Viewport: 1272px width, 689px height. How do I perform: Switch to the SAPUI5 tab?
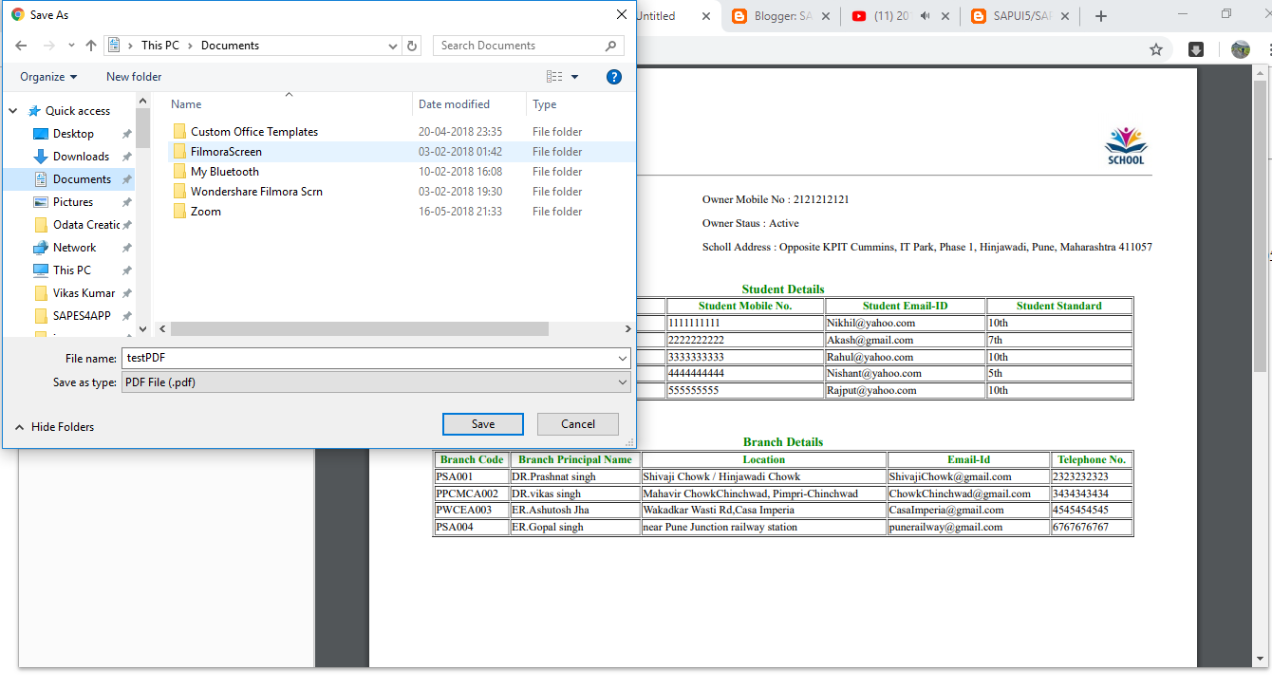click(1020, 16)
